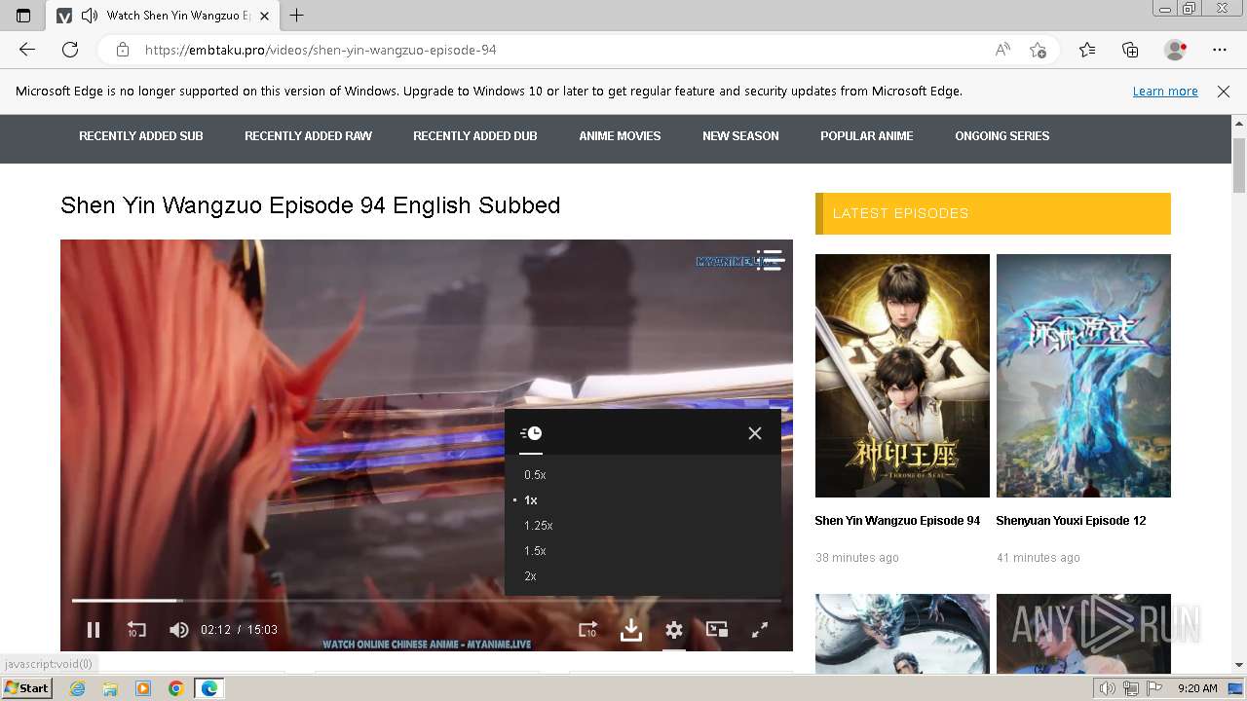Go to New Season
The image size is (1247, 701).
pyautogui.click(x=740, y=136)
